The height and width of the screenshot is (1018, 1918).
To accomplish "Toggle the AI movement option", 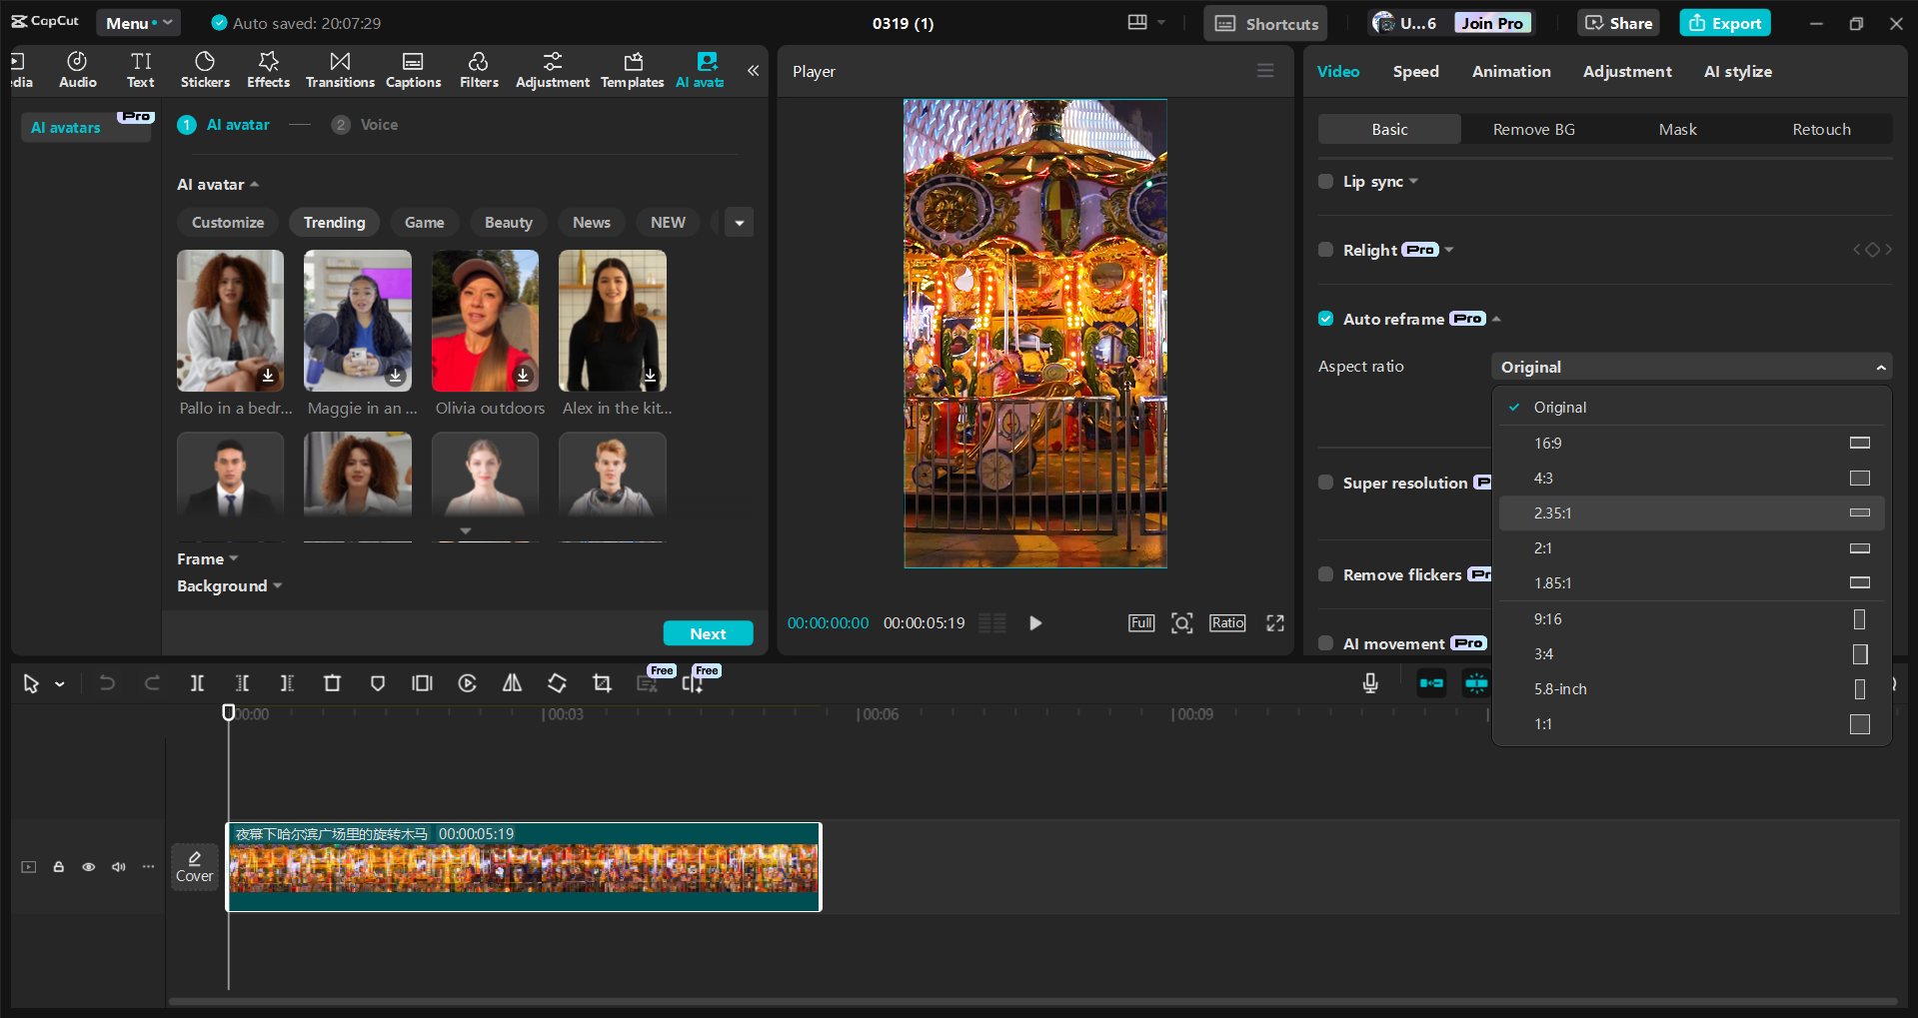I will tap(1325, 643).
